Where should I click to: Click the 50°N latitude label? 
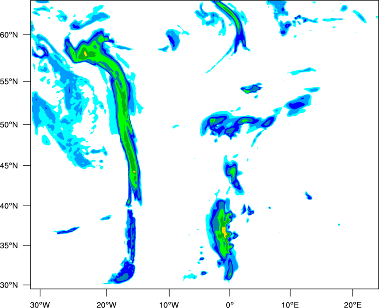pos(9,125)
